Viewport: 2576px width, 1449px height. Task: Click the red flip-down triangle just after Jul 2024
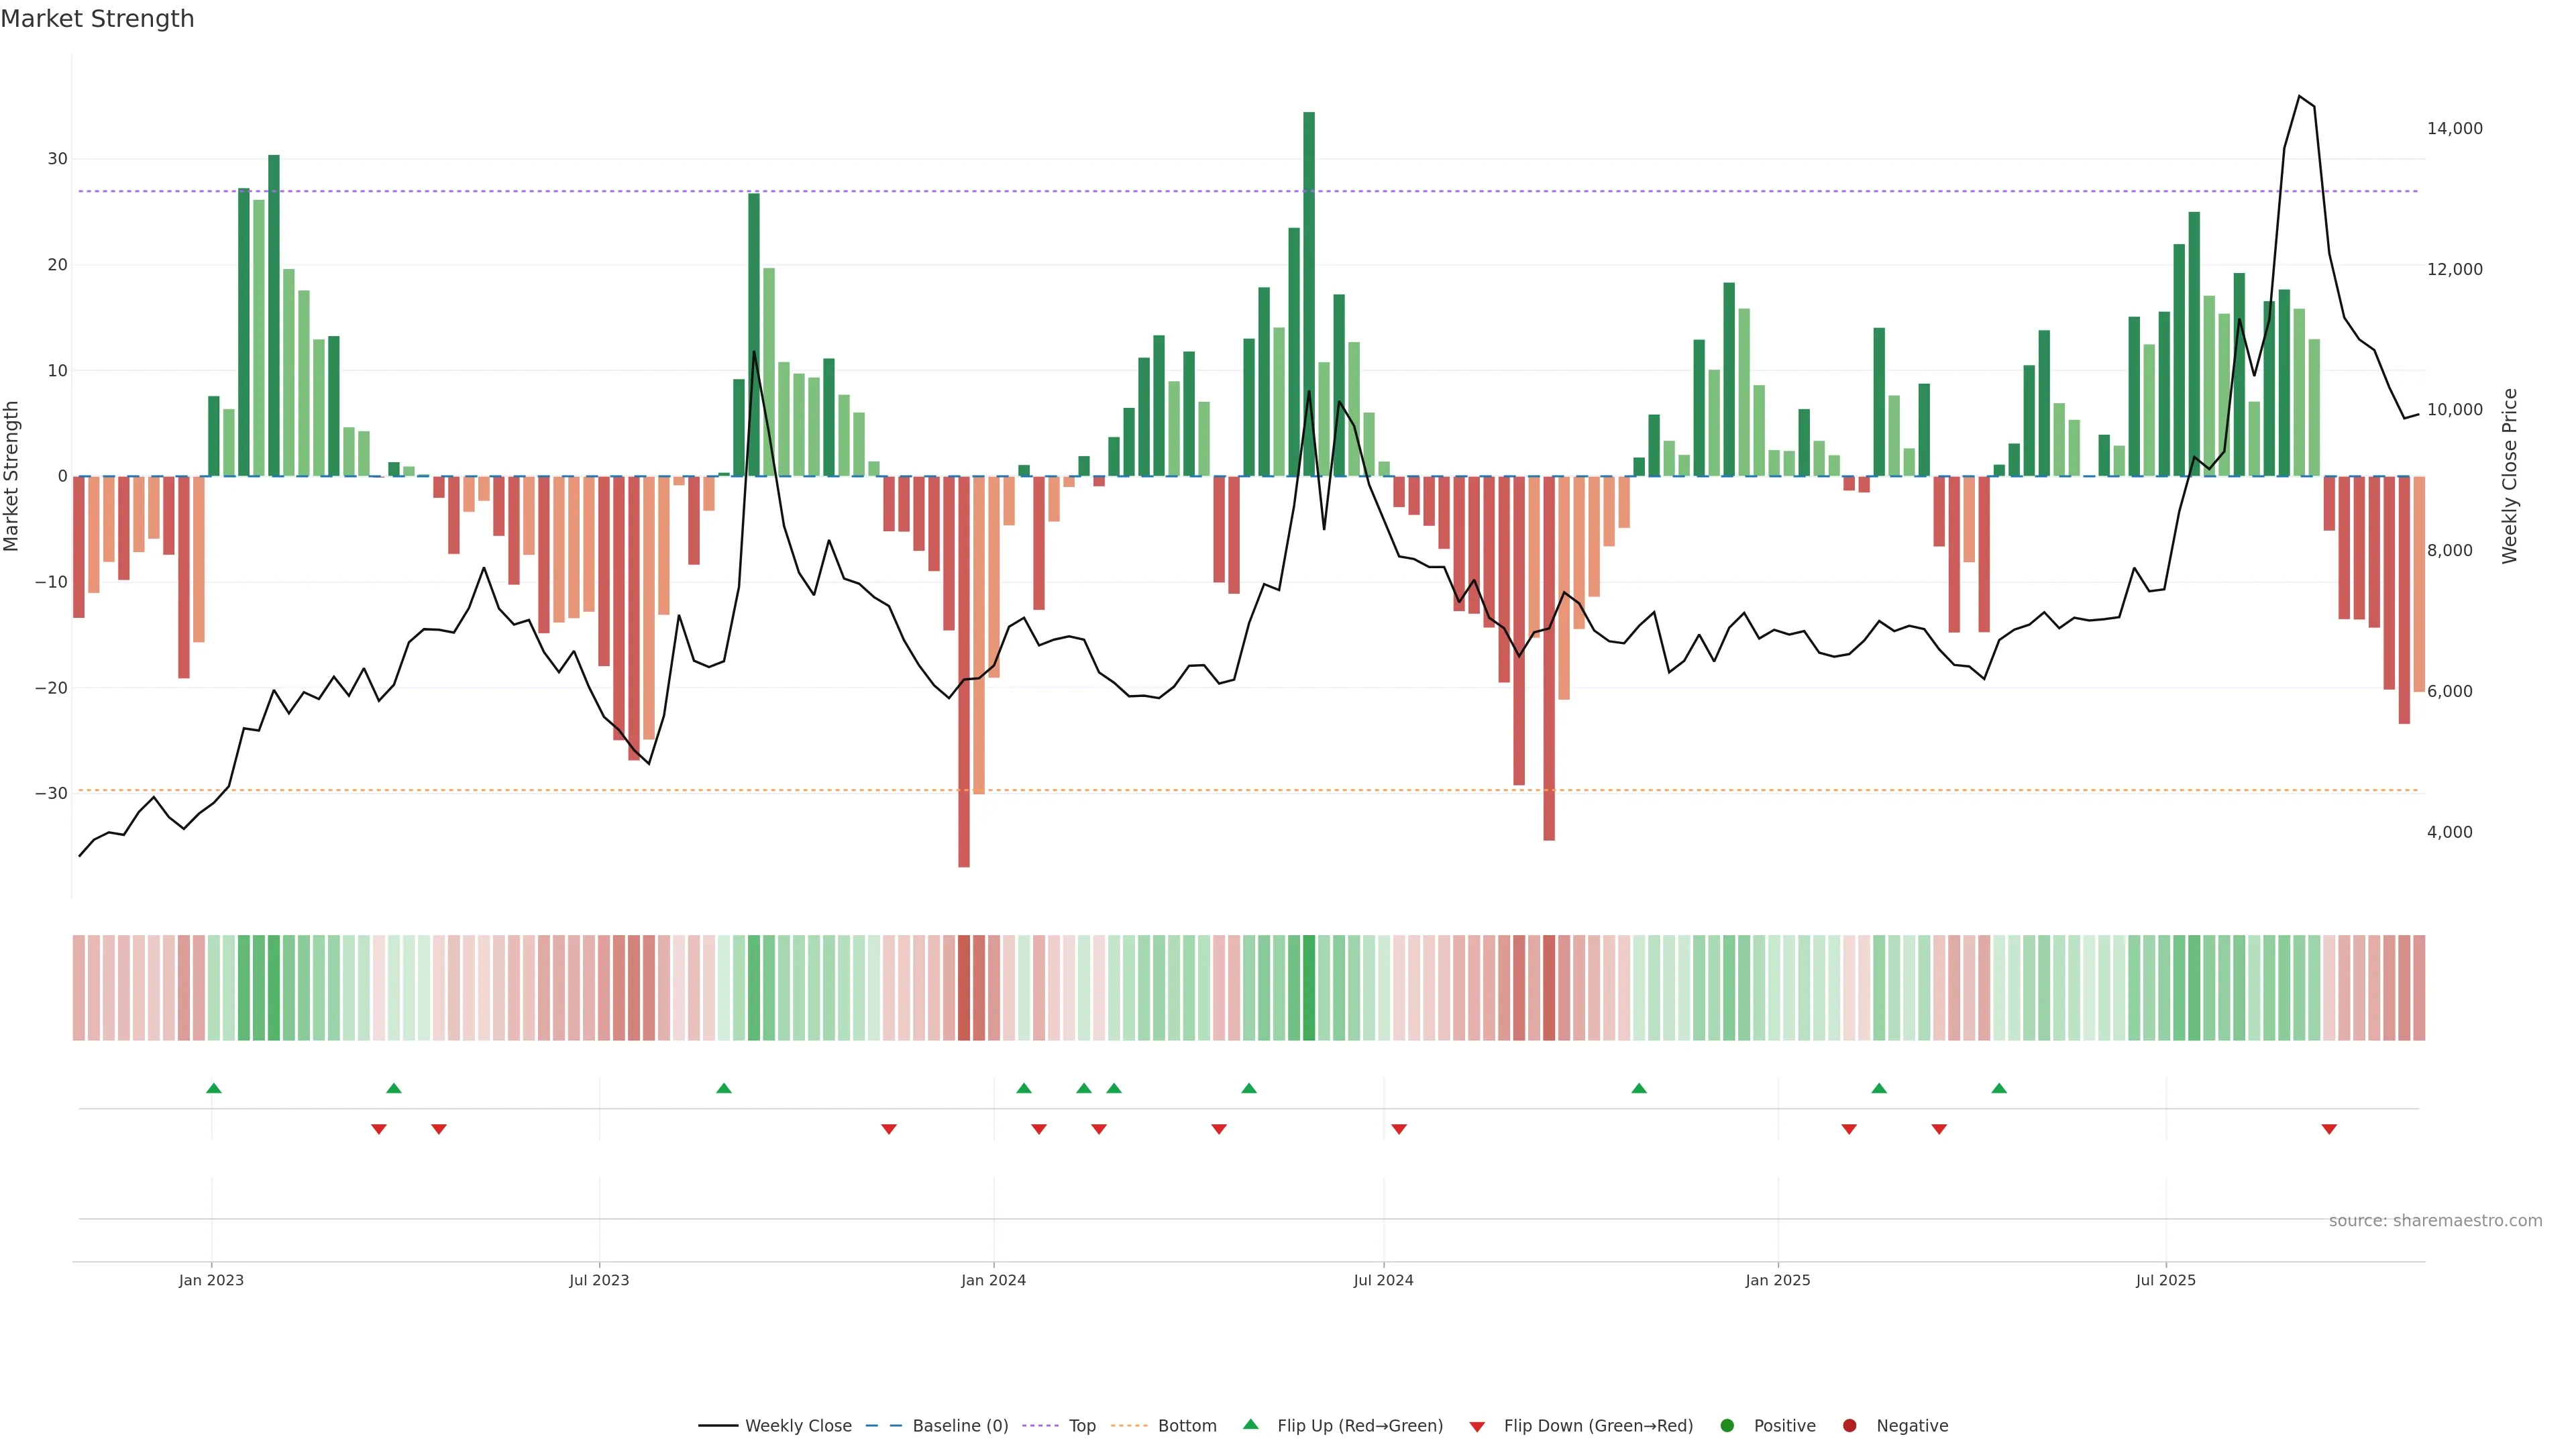point(1399,1129)
